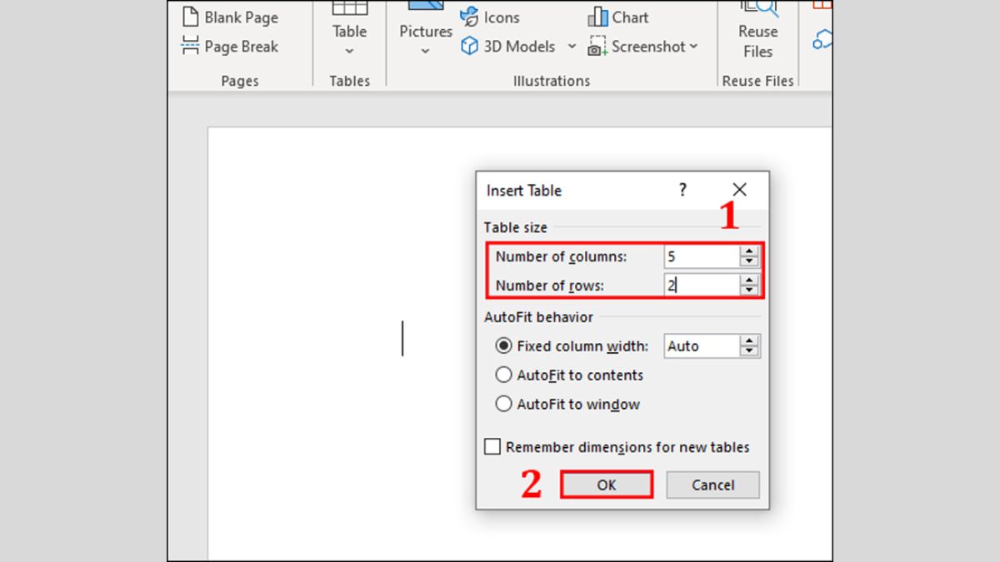This screenshot has height=562, width=1000.
Task: Increase the number of columns value
Action: click(749, 251)
